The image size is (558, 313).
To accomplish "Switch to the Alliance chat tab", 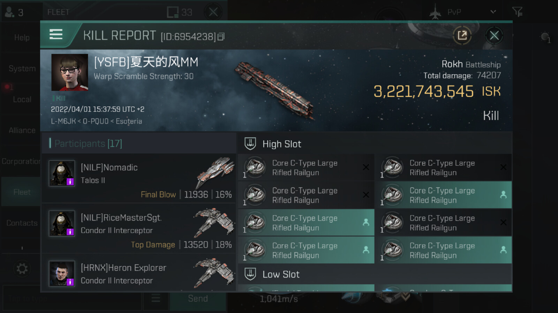I will point(22,130).
